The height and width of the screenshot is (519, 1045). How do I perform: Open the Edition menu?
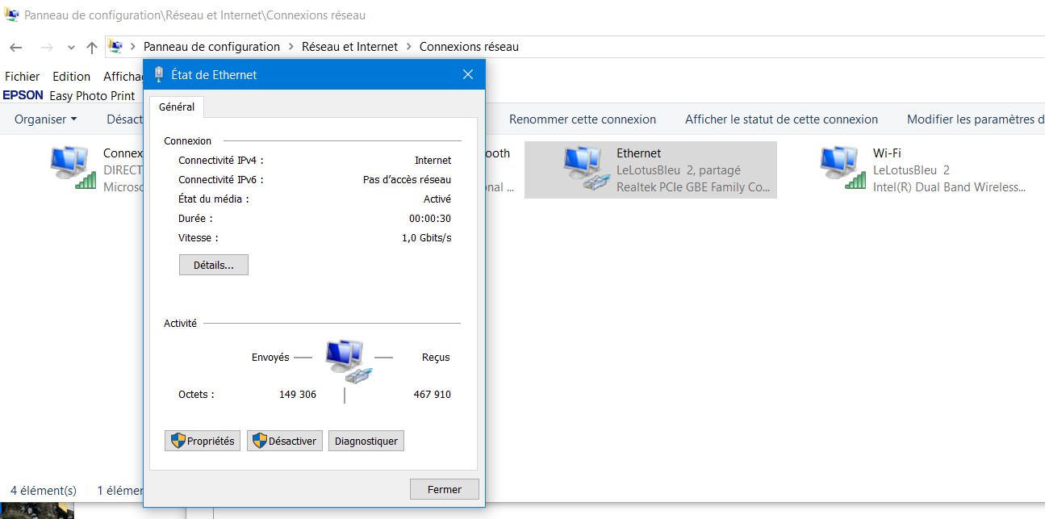71,77
